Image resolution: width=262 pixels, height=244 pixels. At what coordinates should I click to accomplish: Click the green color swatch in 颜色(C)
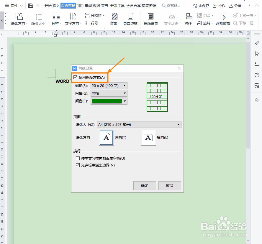tap(107, 101)
